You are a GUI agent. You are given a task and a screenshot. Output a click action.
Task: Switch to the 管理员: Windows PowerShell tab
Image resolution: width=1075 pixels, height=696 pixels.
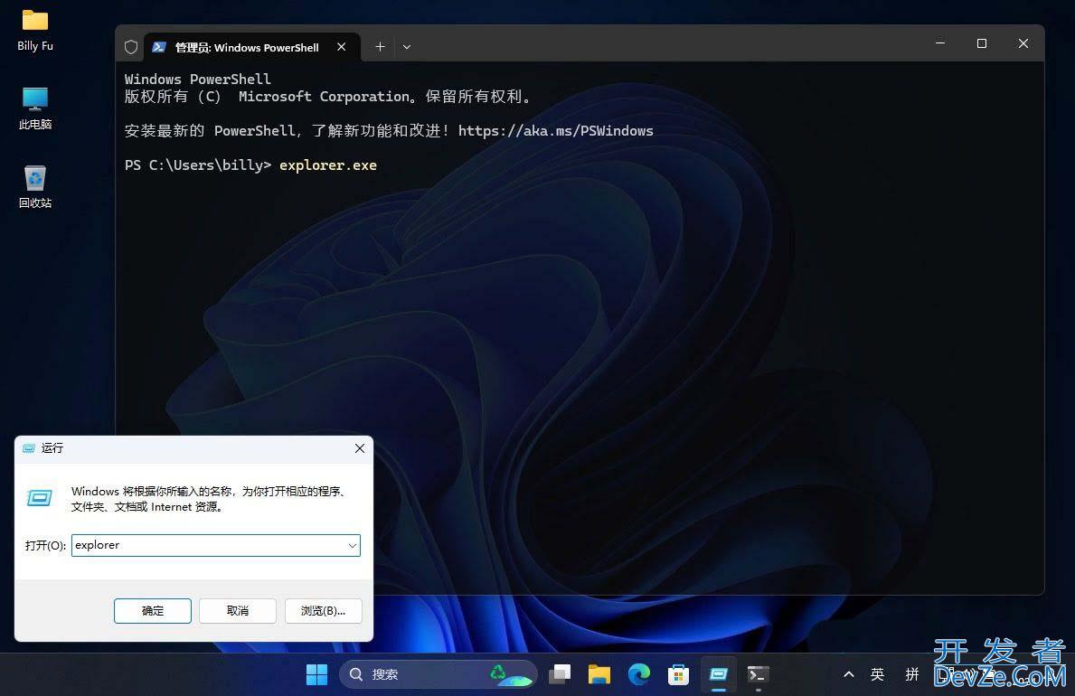point(251,47)
